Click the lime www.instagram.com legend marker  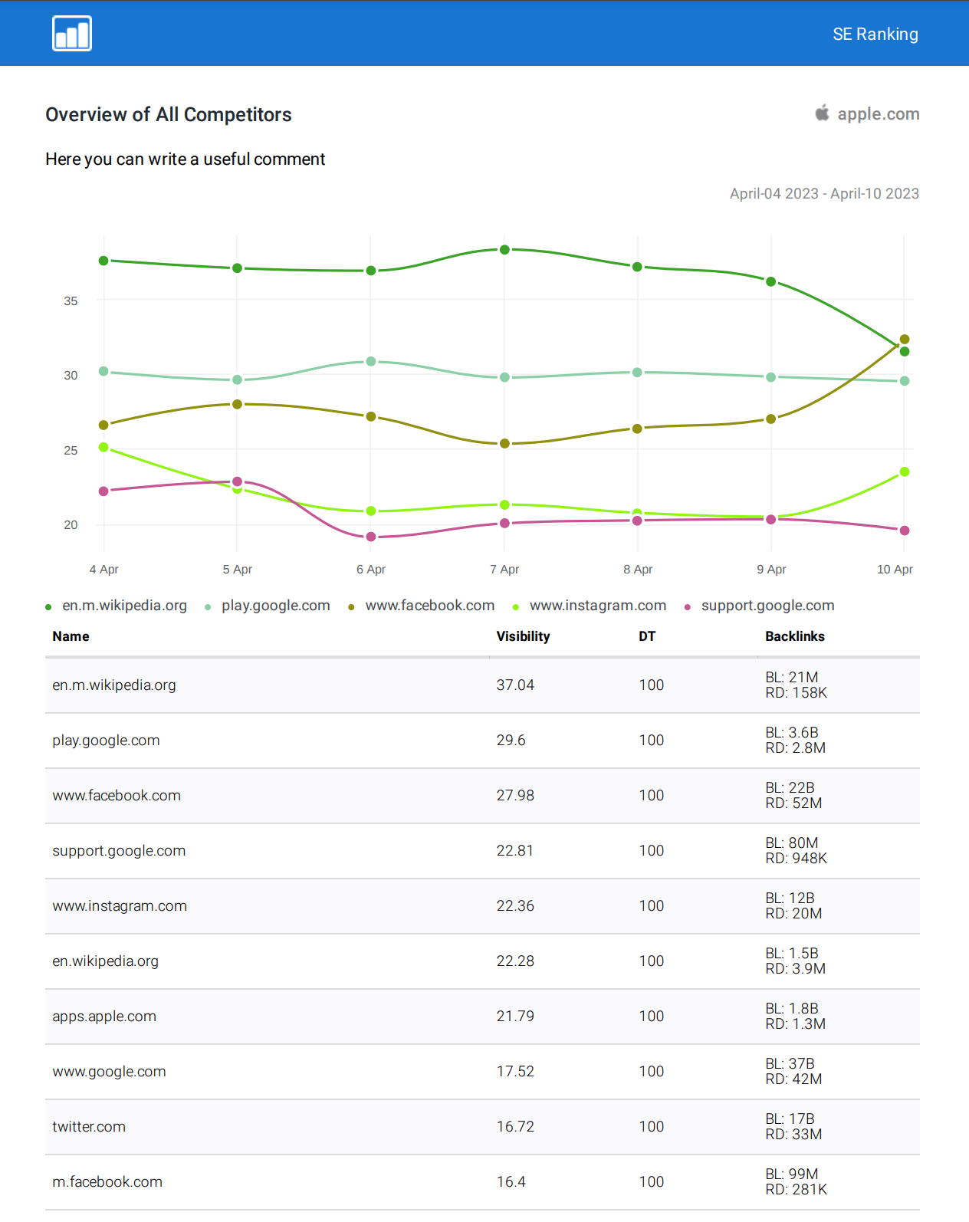pyautogui.click(x=515, y=605)
